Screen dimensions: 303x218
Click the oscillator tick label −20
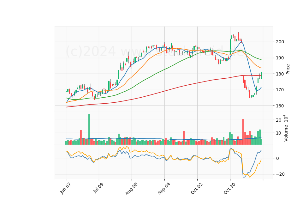tap(280, 174)
